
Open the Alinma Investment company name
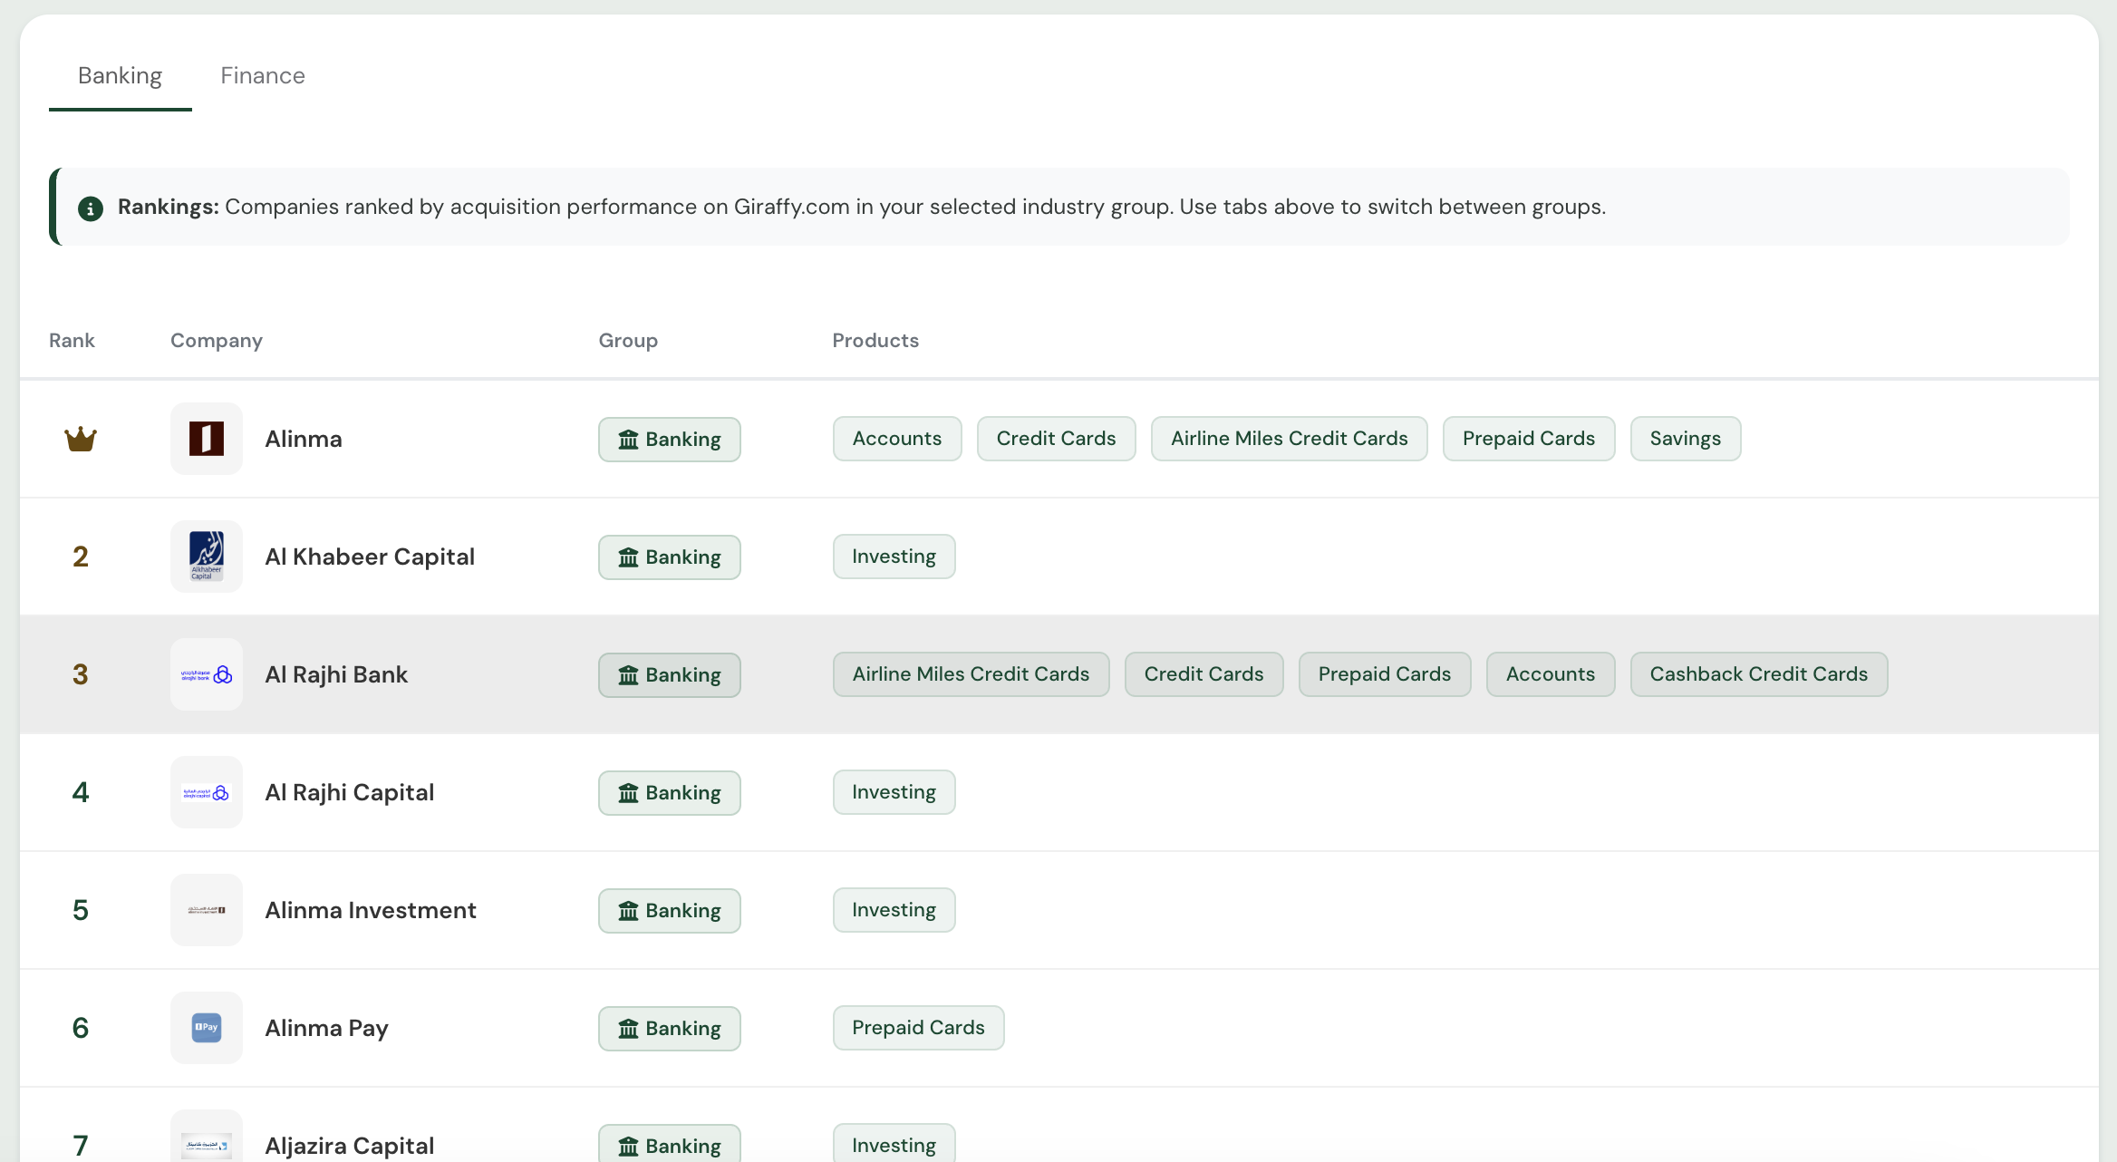371,910
